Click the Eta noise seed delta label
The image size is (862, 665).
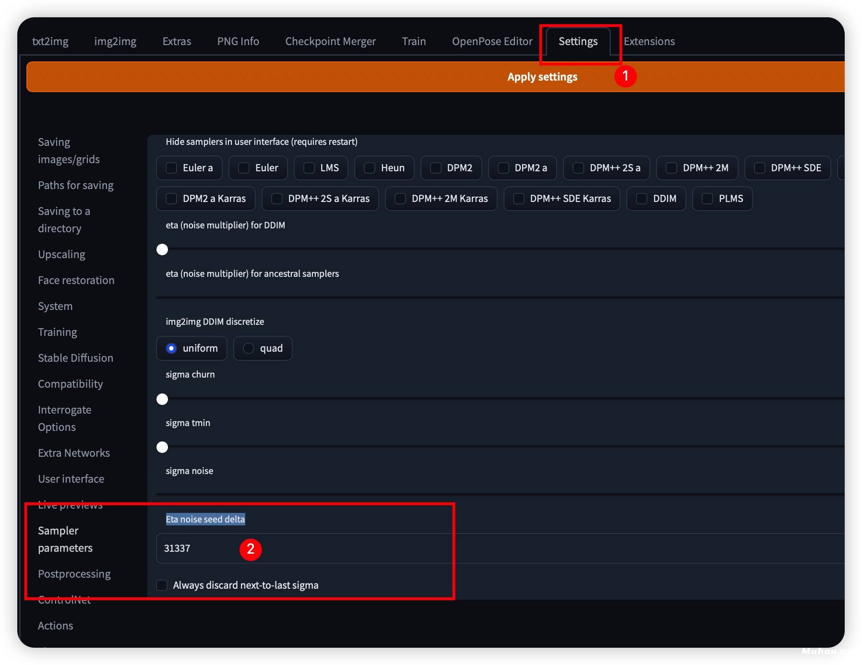click(205, 519)
